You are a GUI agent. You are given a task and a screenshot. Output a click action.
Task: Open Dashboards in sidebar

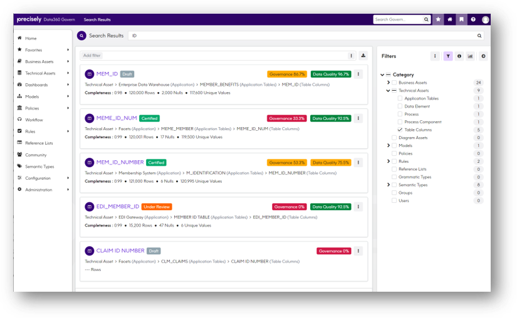[36, 85]
